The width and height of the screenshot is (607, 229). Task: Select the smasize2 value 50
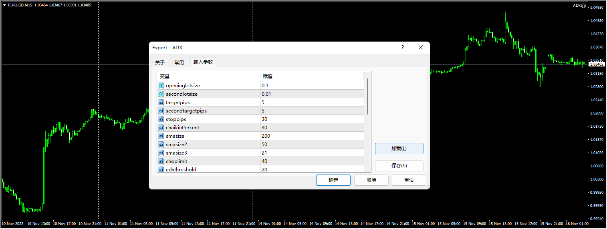(312, 145)
